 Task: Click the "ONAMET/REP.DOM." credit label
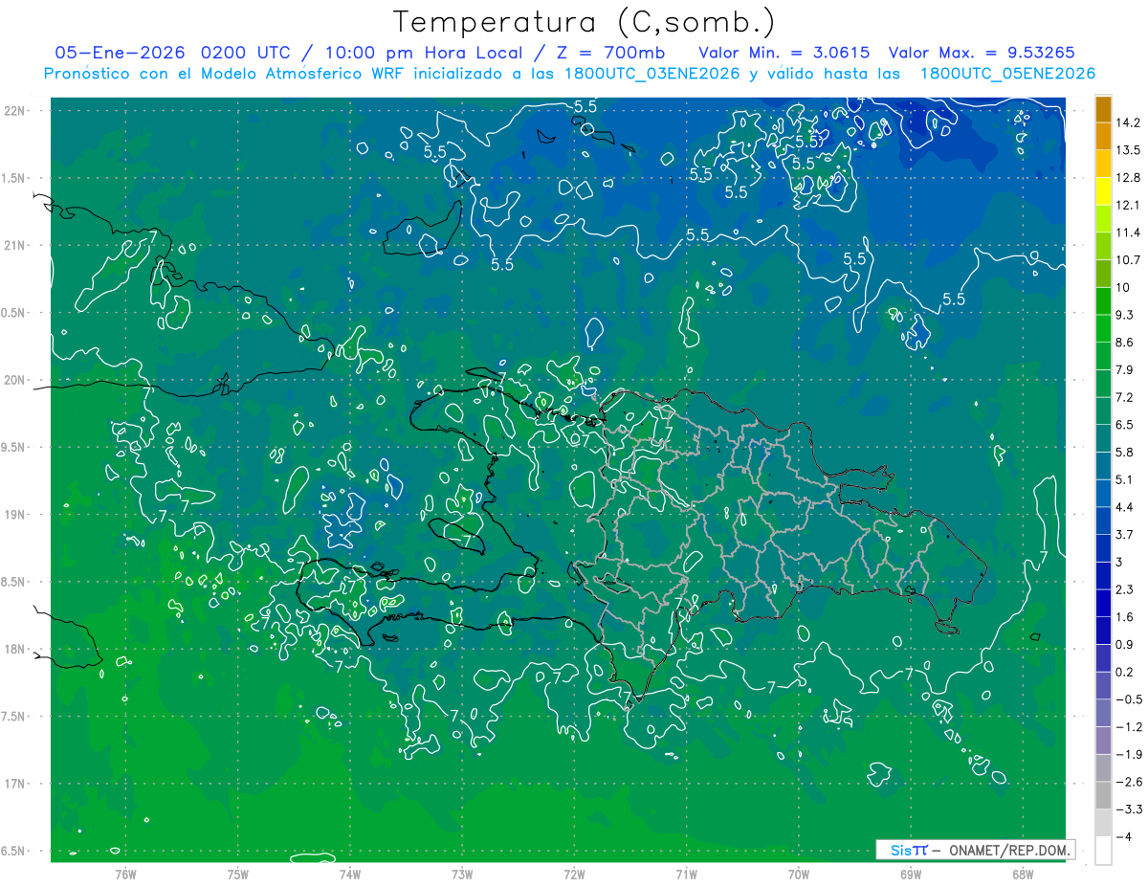coord(1008,850)
